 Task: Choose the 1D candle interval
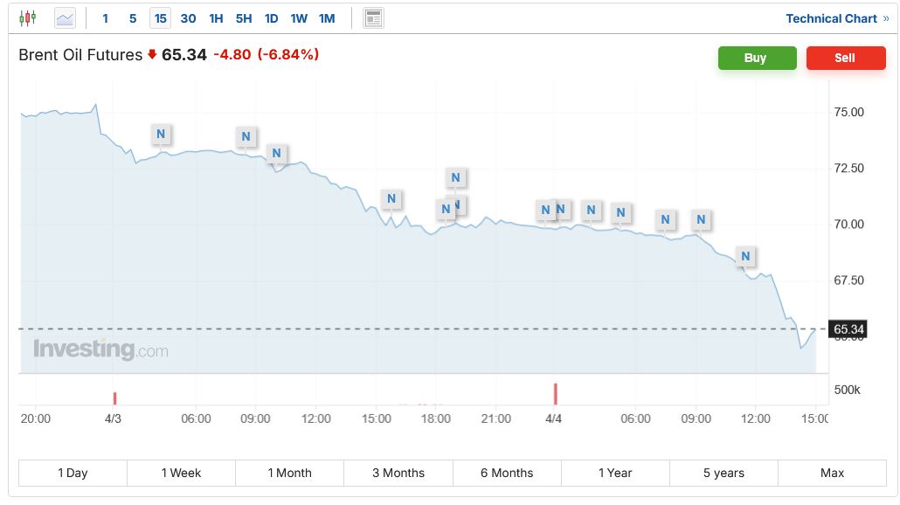coord(271,17)
